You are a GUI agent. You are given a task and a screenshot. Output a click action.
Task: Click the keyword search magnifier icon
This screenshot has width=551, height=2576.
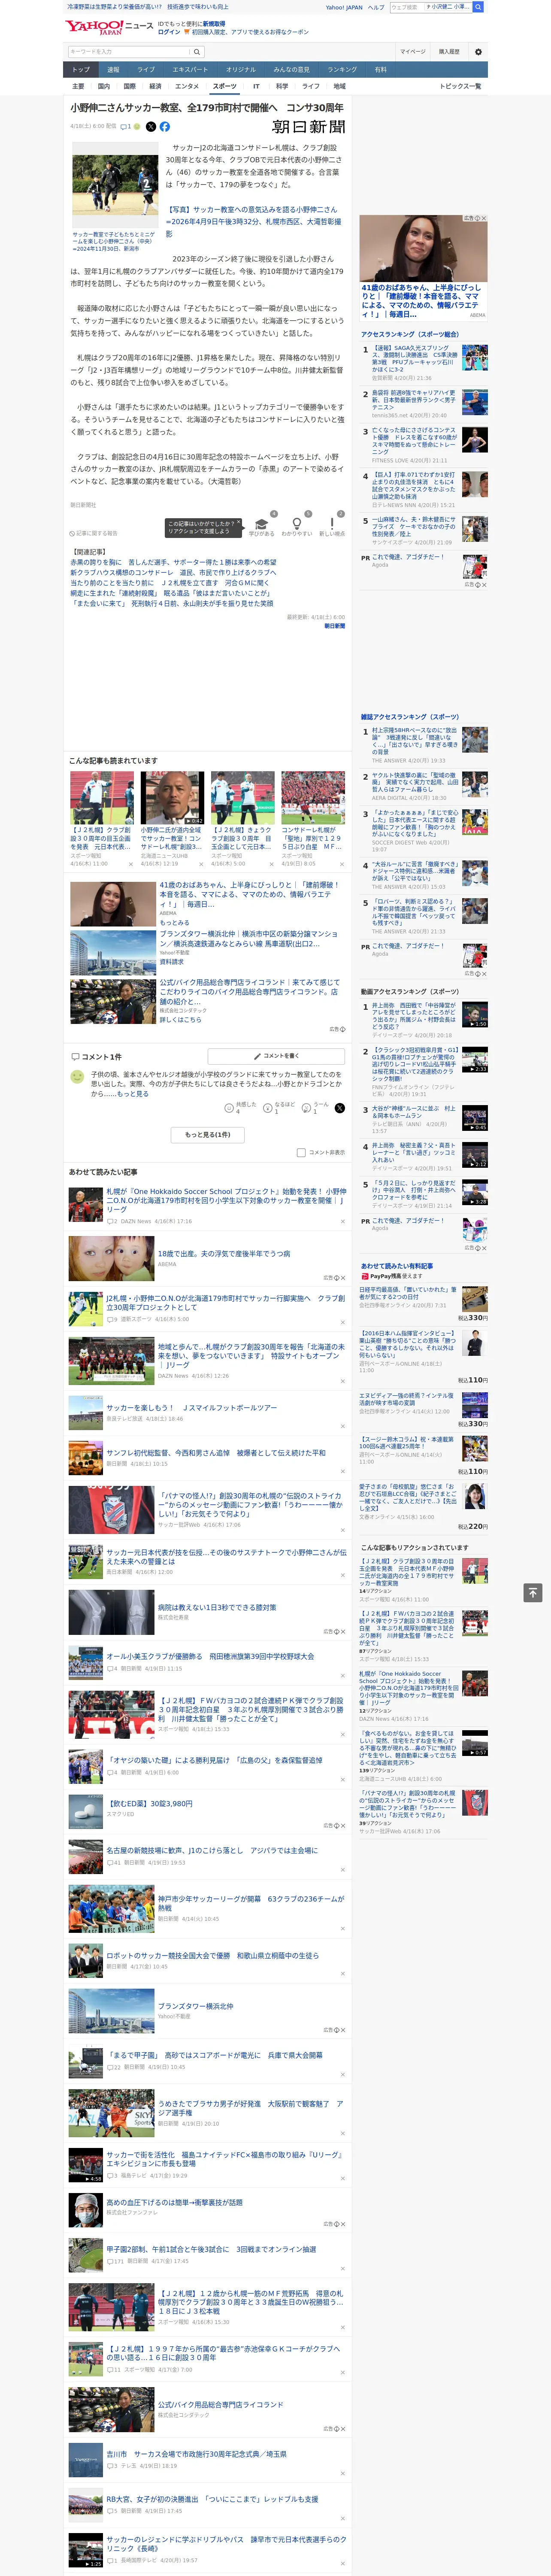coord(197,52)
